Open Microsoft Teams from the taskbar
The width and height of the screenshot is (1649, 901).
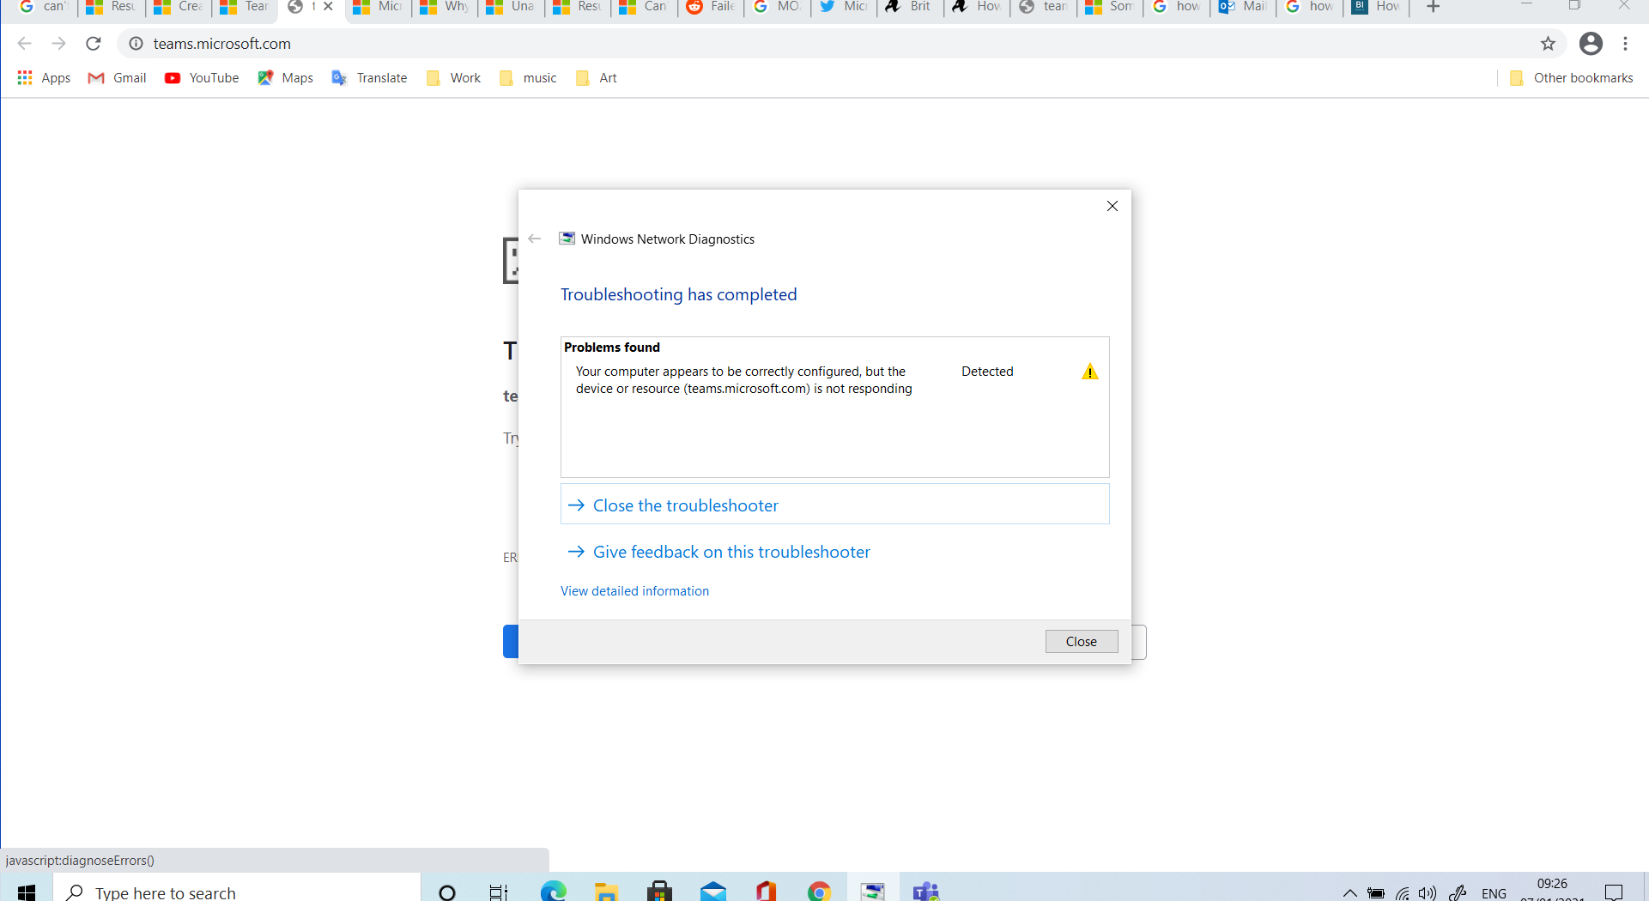pos(926,892)
